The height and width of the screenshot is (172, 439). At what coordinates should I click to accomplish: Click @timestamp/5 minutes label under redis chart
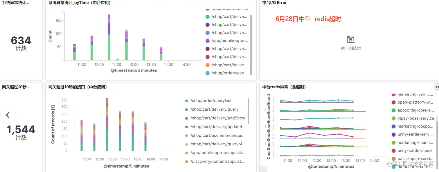pyautogui.click(x=331, y=166)
